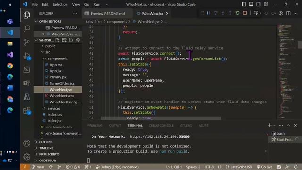The image size is (302, 170).
Task: Open App.jsx in file tree
Action: pyautogui.click(x=56, y=71)
